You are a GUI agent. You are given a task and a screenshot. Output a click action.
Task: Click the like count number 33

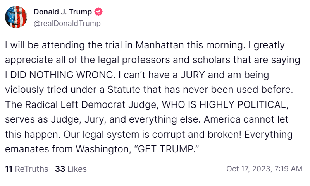60,169
